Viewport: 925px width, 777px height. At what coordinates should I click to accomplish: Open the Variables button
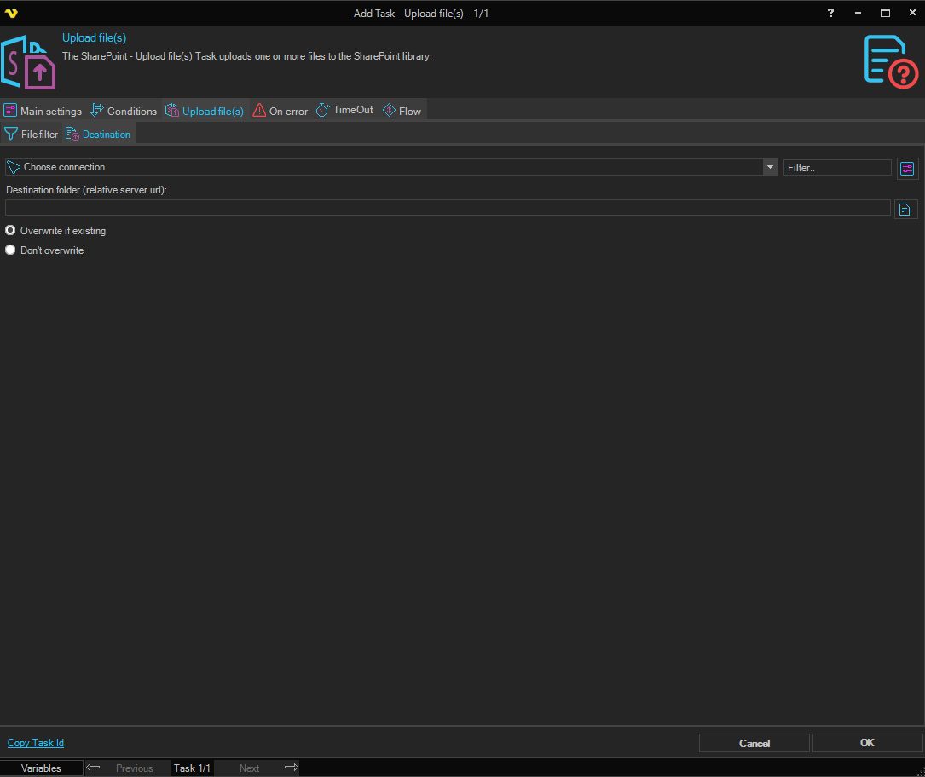pyautogui.click(x=41, y=768)
